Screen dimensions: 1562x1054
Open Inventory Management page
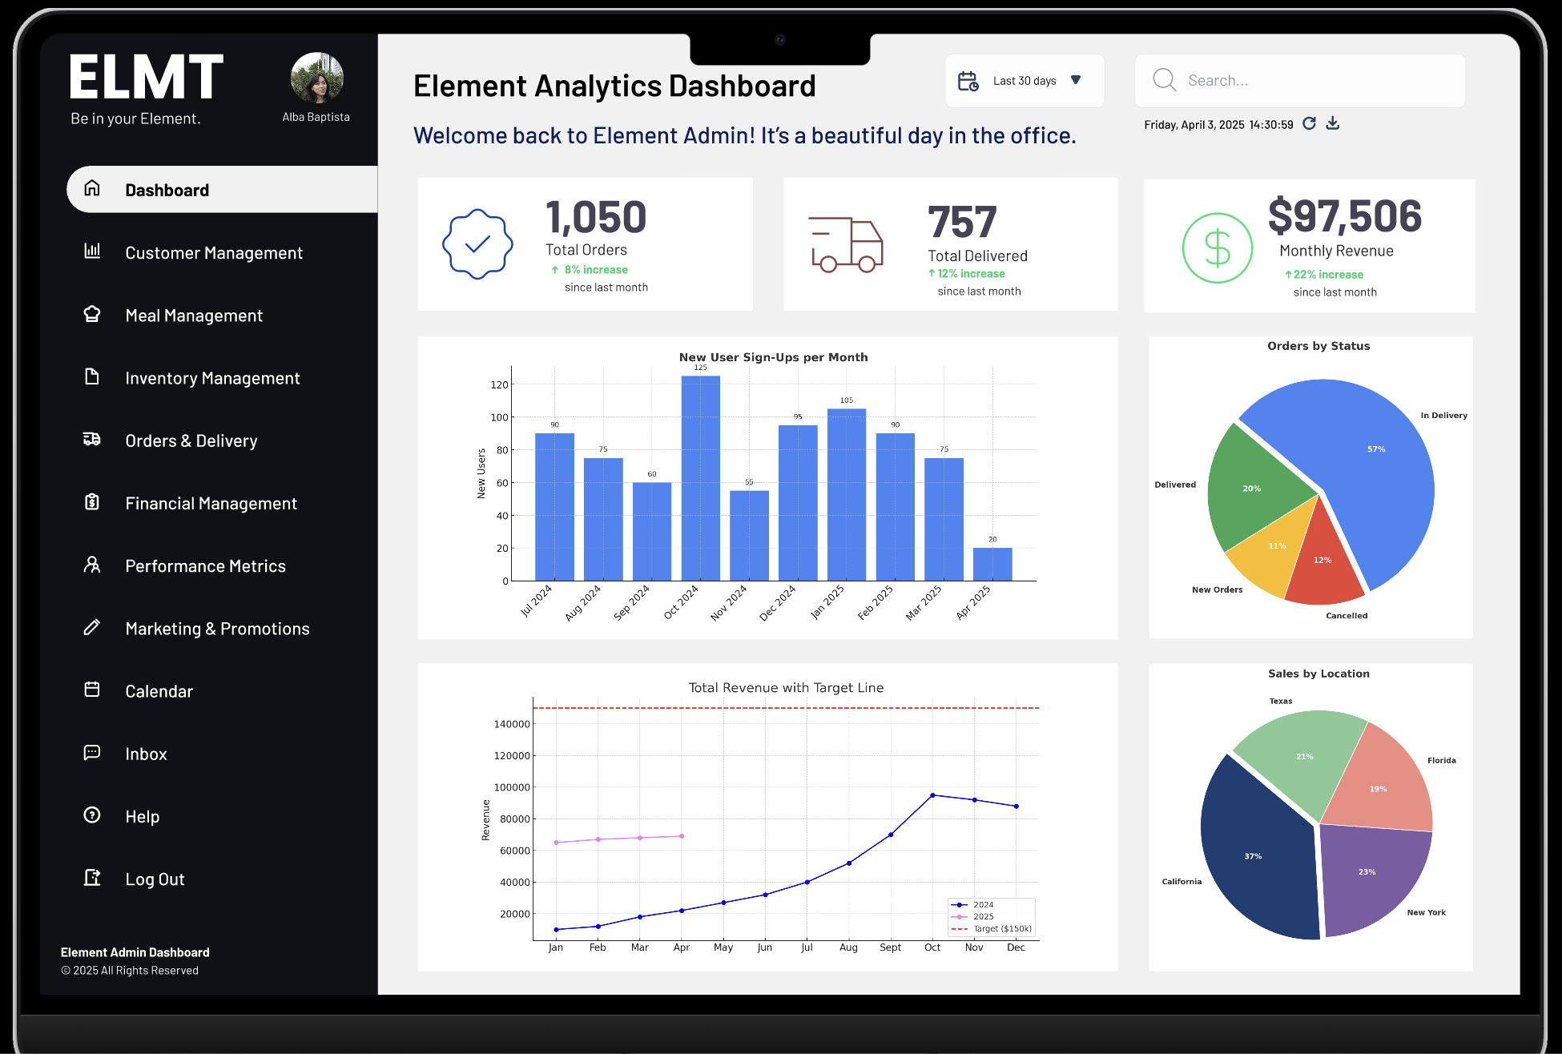point(212,378)
